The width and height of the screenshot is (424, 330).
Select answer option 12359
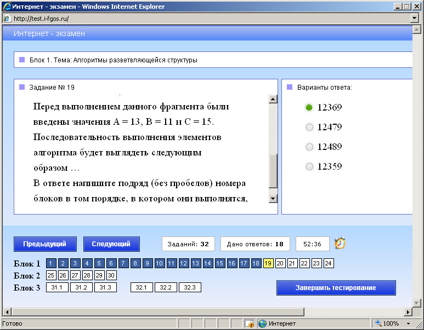(309, 166)
